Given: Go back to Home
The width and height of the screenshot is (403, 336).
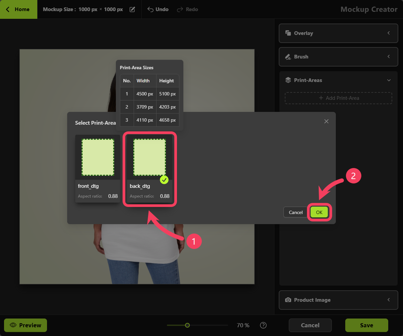Looking at the screenshot, I should tap(18, 9).
